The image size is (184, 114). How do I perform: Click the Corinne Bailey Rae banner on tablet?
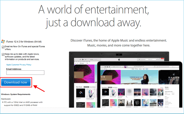tap(140, 77)
